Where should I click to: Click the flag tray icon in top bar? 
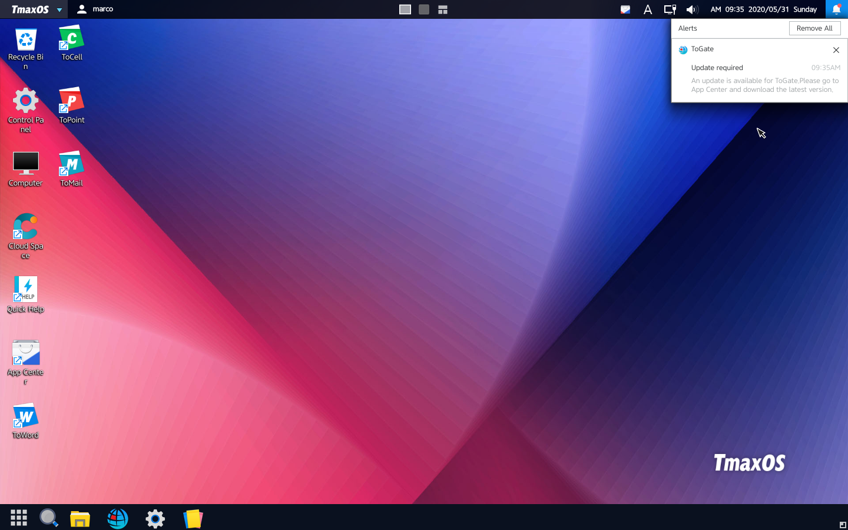pyautogui.click(x=625, y=9)
